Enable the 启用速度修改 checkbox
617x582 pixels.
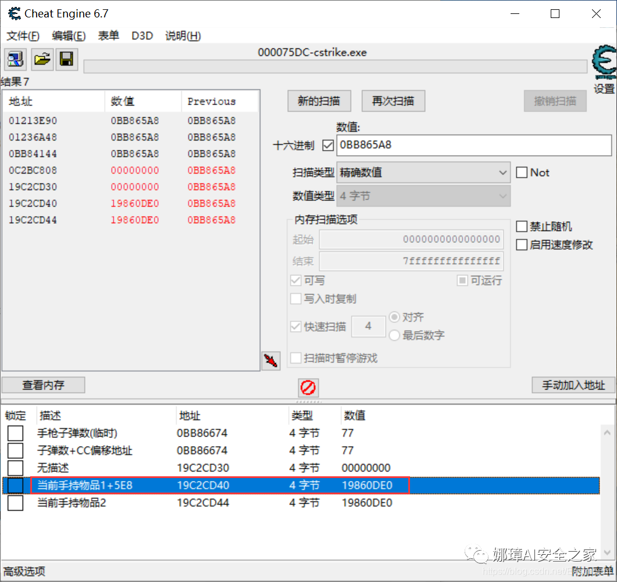pos(522,245)
